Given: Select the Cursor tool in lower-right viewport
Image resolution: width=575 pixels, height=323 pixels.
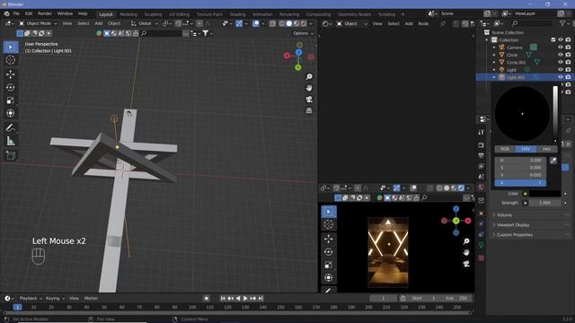Looking at the screenshot, I should pyautogui.click(x=328, y=224).
